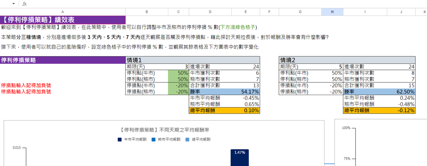Click the blue 勝率 label in 情境2
The width and height of the screenshot is (427, 166).
point(365,92)
